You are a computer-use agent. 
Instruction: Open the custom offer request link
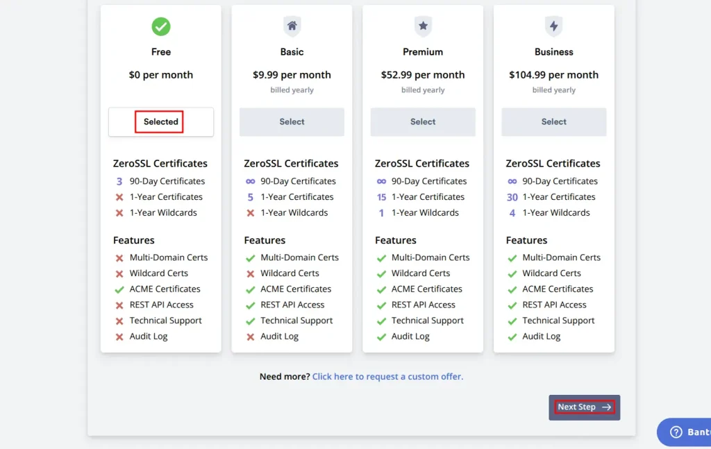tap(387, 376)
